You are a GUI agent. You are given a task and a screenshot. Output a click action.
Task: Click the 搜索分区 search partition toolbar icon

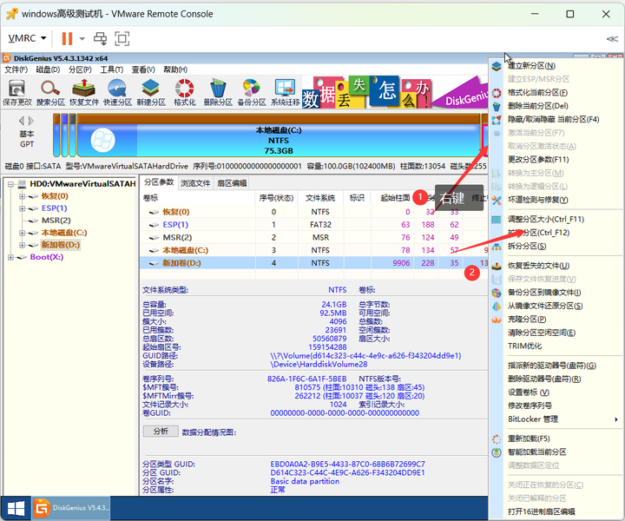[50, 93]
